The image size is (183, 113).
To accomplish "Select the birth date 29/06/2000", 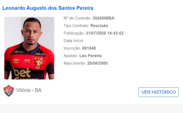I will (97, 63).
